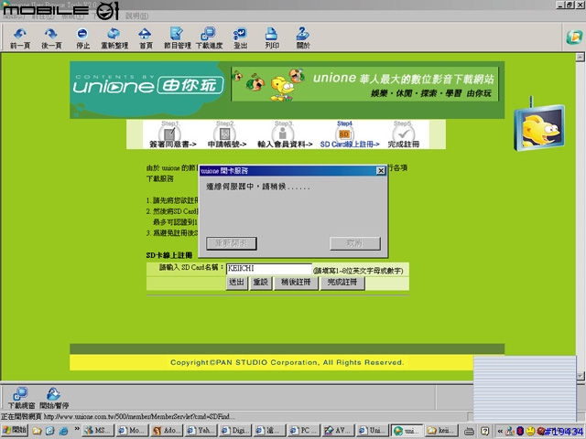Click the 重新開卡 button in the dialog
Screen dimensions: 586x439
pyautogui.click(x=232, y=243)
